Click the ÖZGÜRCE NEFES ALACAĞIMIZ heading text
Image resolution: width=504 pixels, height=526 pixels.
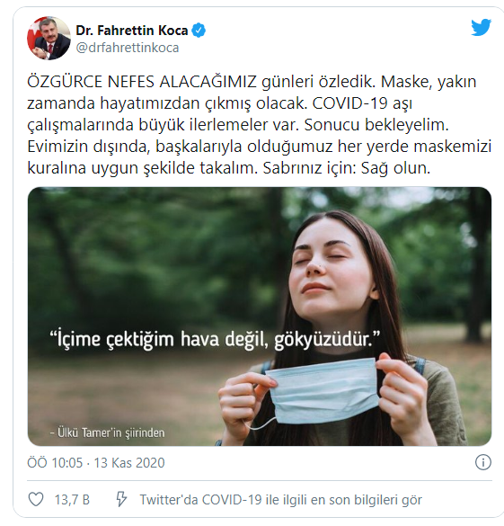pos(142,82)
